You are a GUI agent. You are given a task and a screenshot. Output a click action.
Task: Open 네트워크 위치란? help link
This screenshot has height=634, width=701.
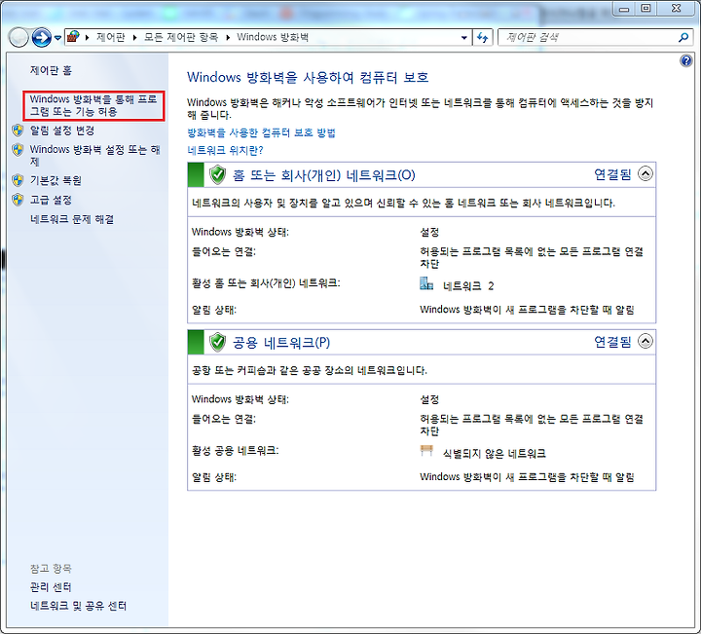click(225, 150)
